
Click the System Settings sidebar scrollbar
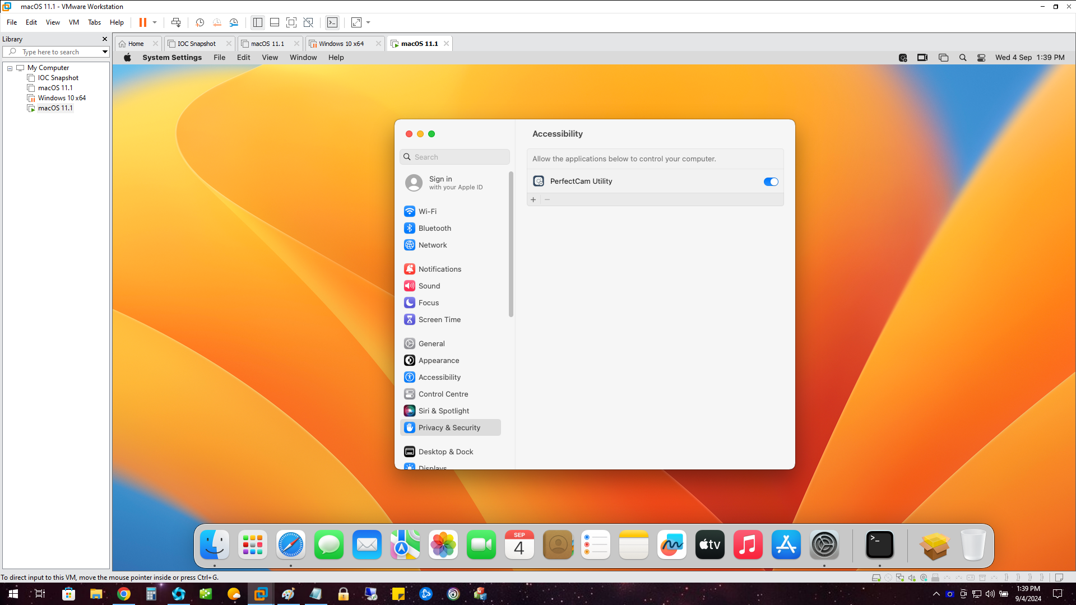coord(511,244)
